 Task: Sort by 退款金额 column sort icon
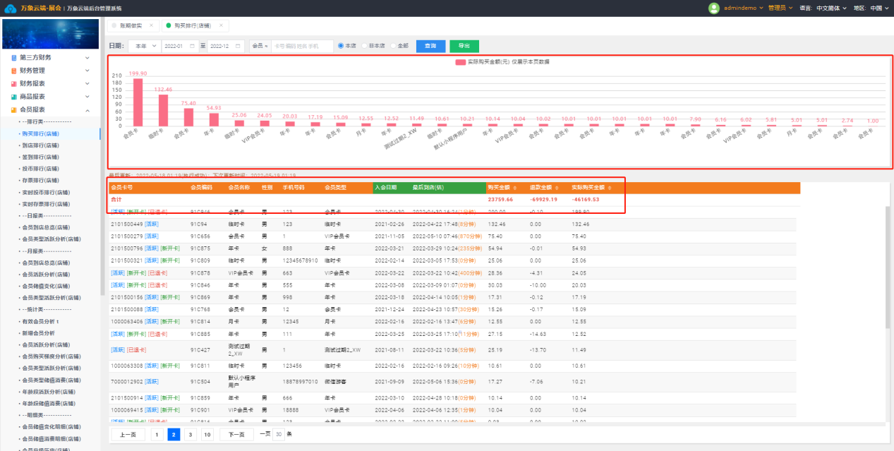pos(557,188)
